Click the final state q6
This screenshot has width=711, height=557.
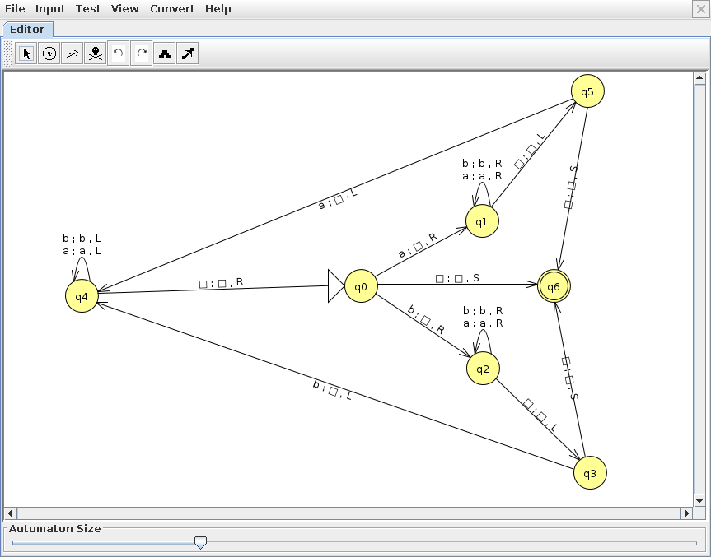point(554,286)
